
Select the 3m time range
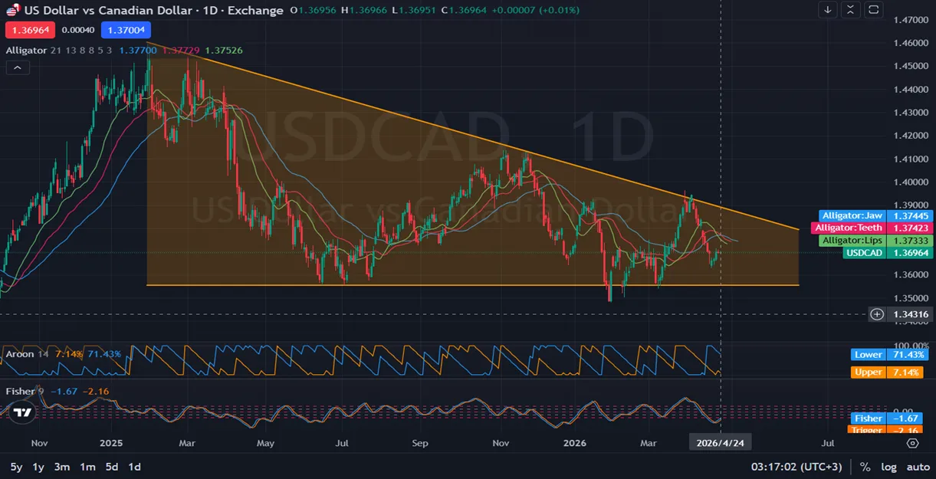point(62,467)
